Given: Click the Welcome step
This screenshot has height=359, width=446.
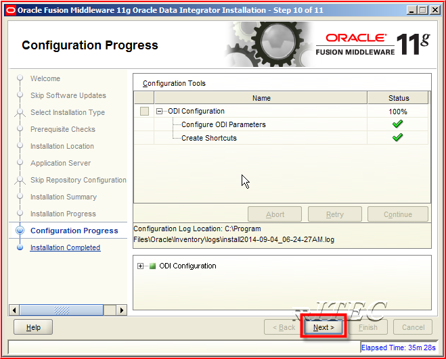Looking at the screenshot, I should pos(45,78).
